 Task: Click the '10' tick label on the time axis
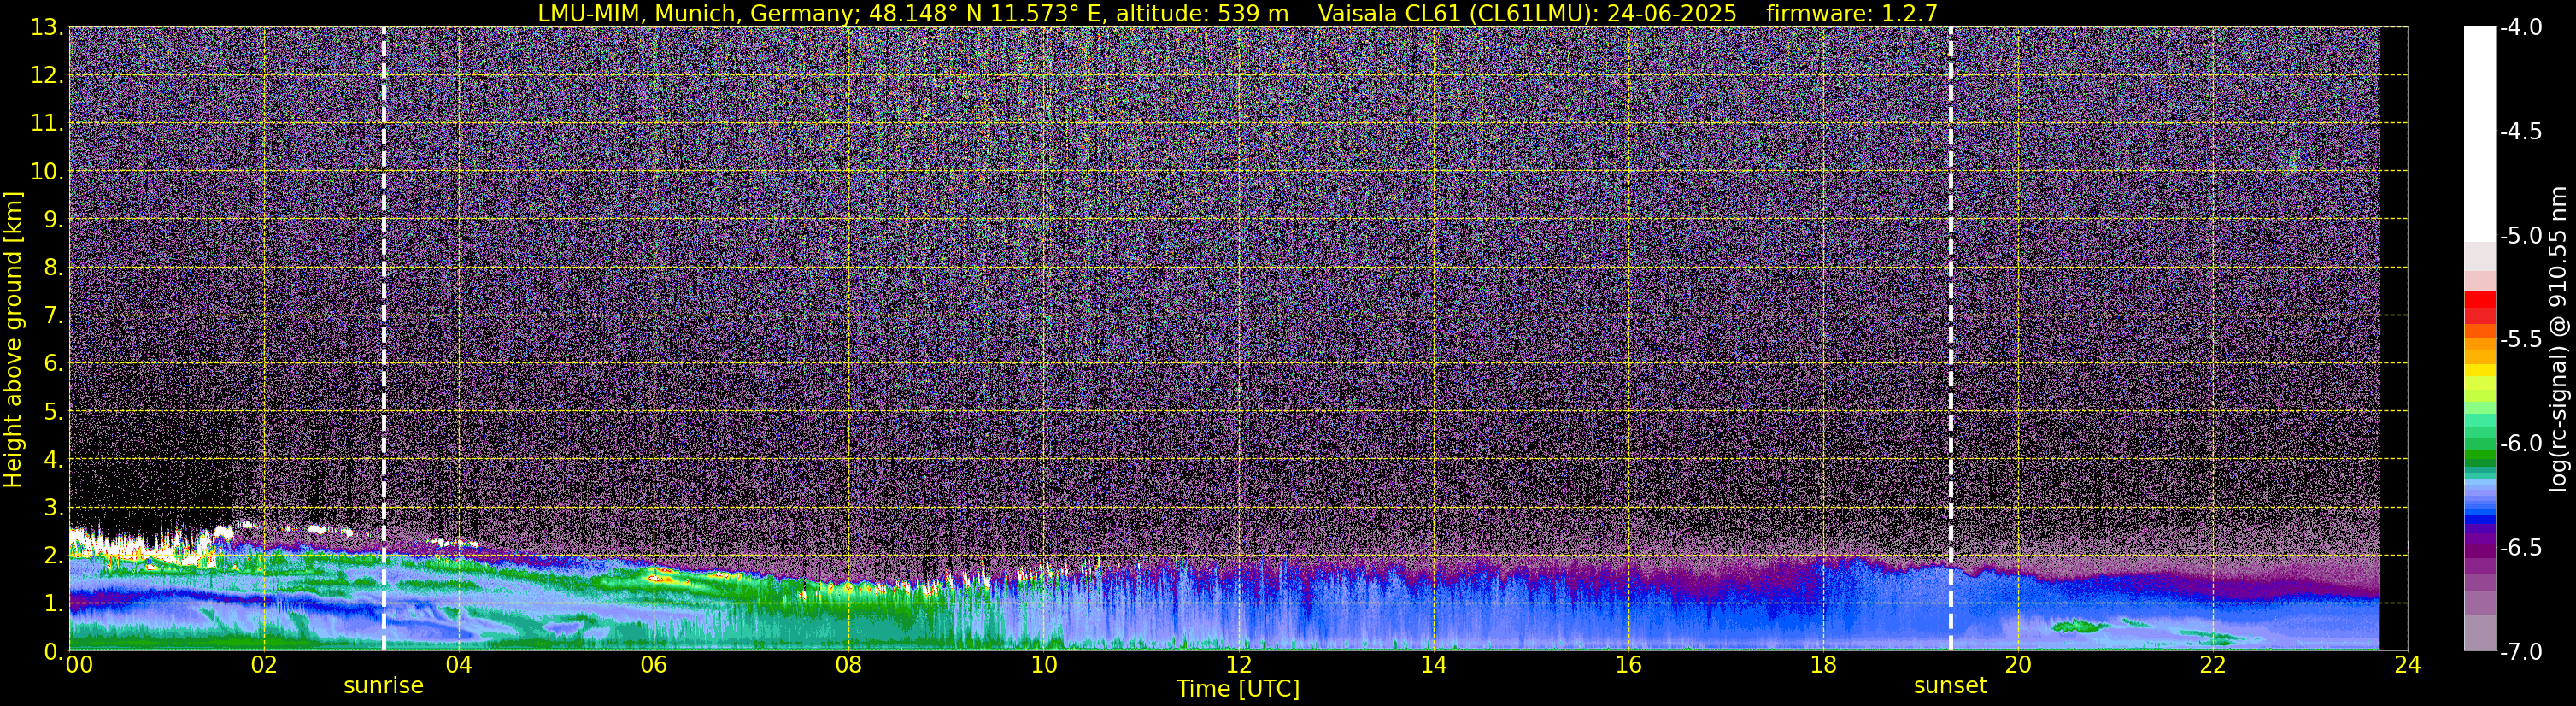click(x=1044, y=665)
